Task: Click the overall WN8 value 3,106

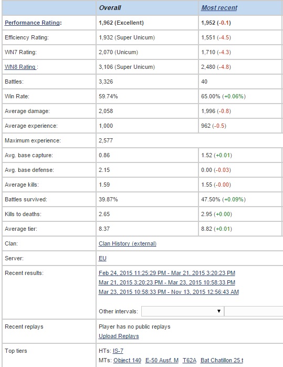Action: click(x=106, y=67)
